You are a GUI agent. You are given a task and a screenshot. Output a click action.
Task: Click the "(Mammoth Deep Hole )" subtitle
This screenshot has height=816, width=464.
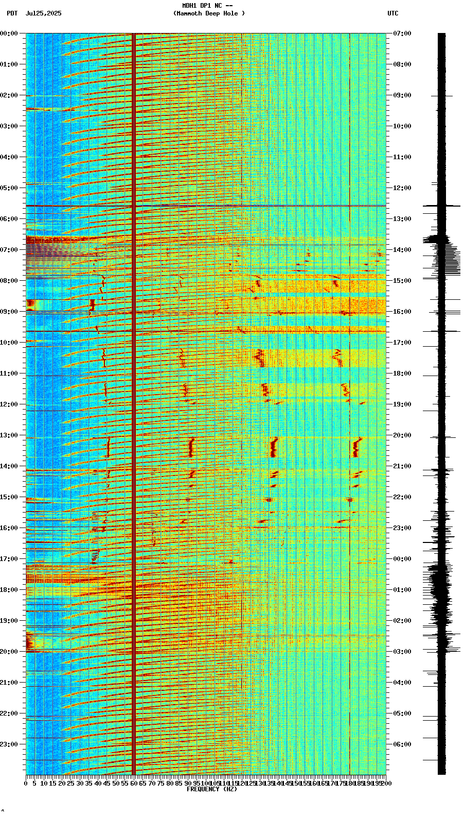(x=209, y=13)
